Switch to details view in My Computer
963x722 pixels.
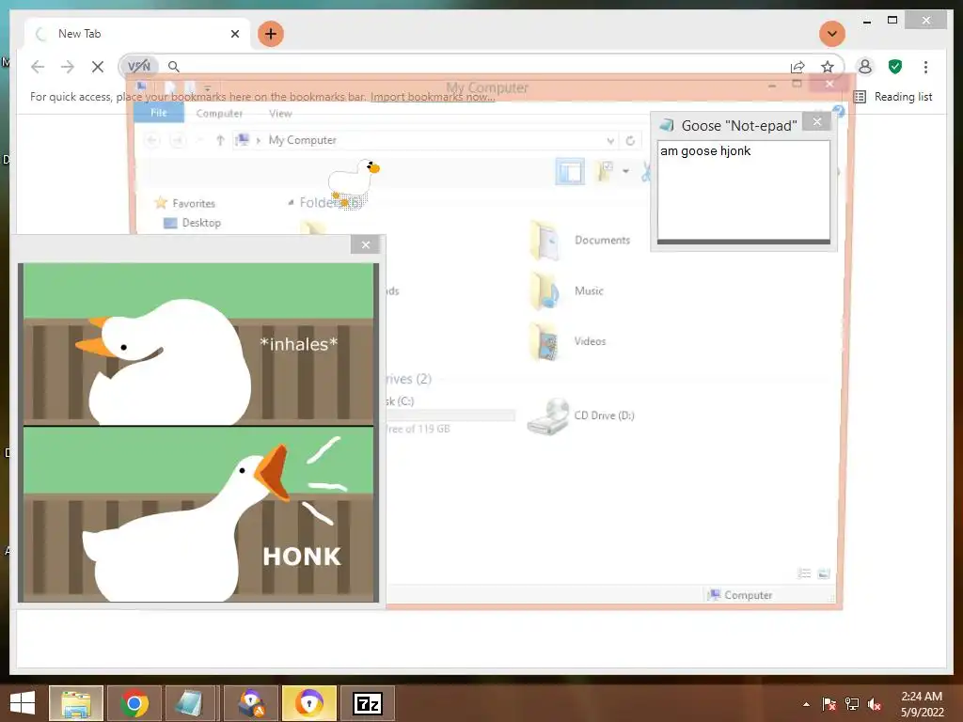(x=804, y=573)
